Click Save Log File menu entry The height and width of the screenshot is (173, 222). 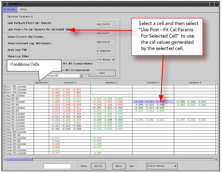[x=17, y=50]
